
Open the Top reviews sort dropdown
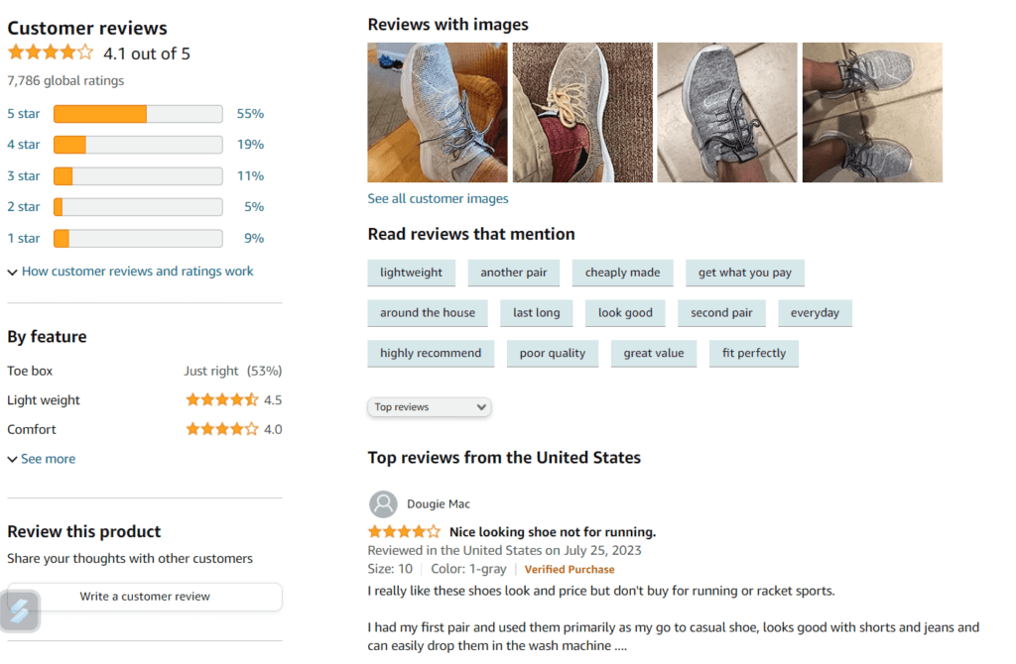click(x=429, y=406)
